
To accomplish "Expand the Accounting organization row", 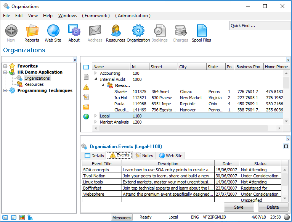I will (96, 73).
